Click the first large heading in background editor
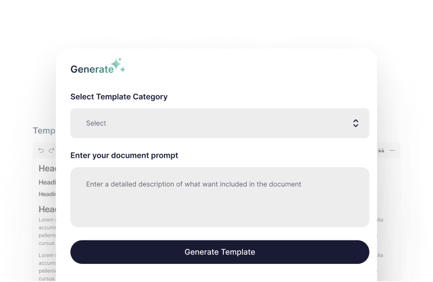This screenshot has height=282, width=433. point(47,168)
